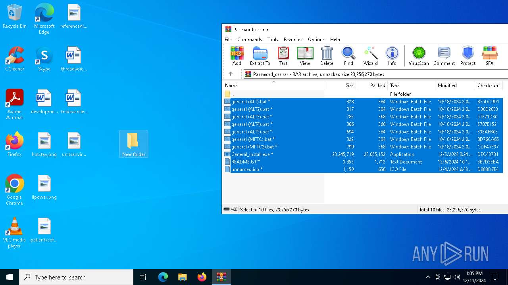Select file general (ALT5).bat
508x285 pixels.
[363, 132]
